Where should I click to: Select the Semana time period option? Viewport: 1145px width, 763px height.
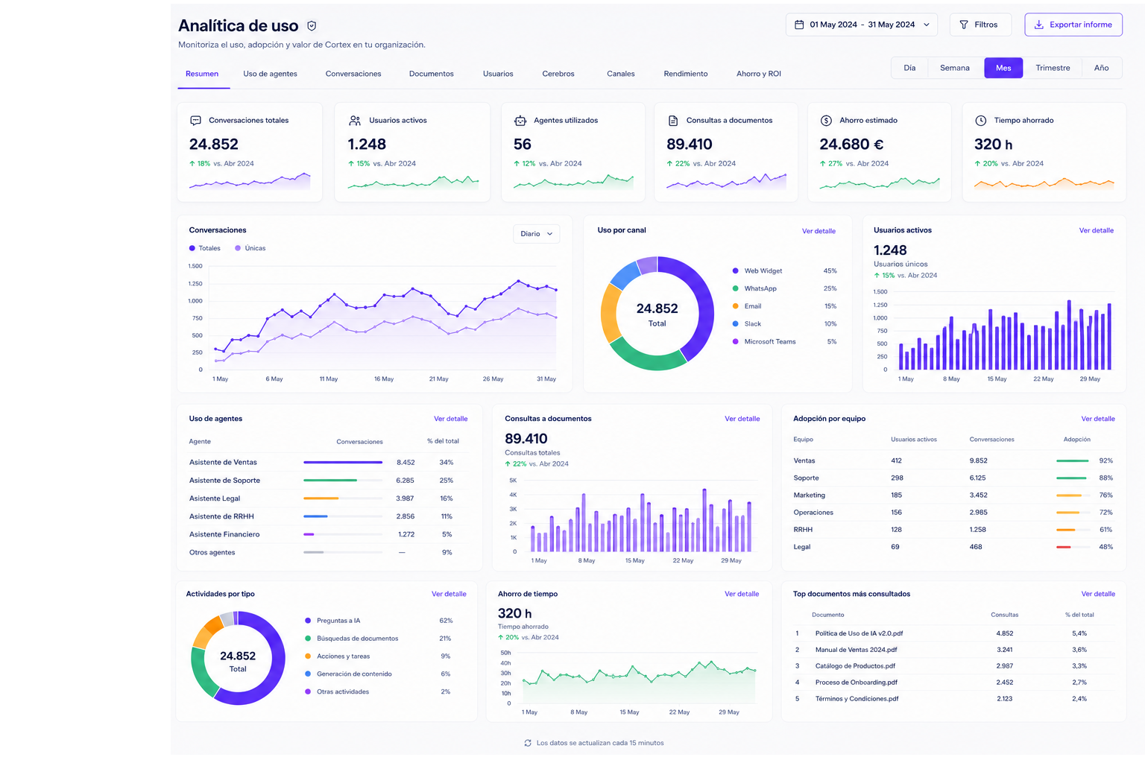[955, 68]
